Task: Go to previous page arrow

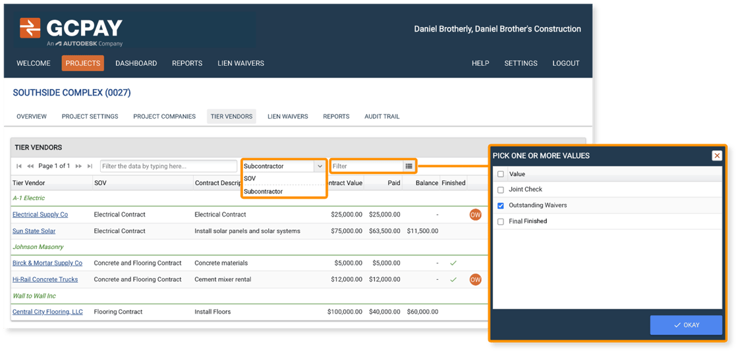Action: (x=30, y=166)
